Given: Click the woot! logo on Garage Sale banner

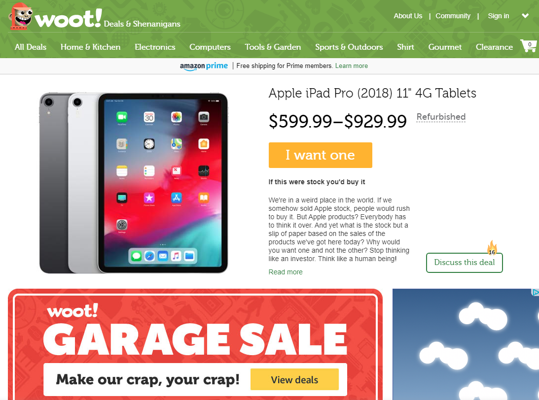Looking at the screenshot, I should 72,311.
